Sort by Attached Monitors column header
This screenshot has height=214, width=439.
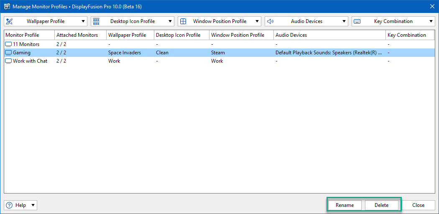click(x=80, y=35)
